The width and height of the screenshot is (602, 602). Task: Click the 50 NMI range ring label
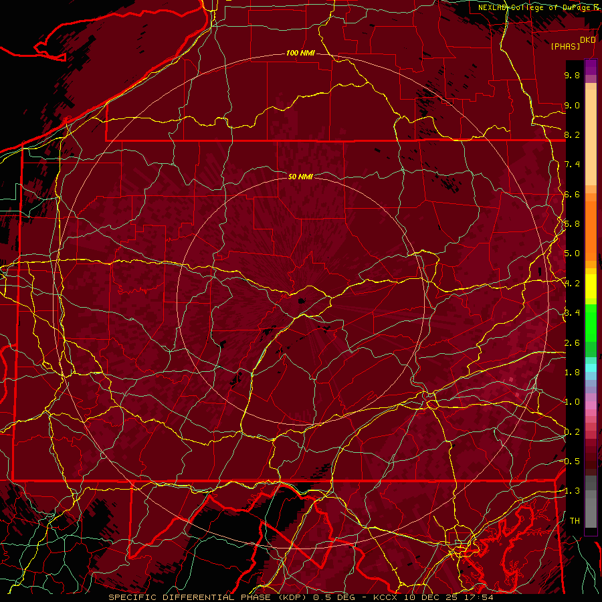pos(300,177)
